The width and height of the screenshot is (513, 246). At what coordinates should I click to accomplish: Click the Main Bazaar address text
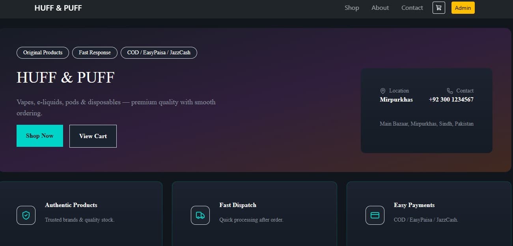pos(427,124)
